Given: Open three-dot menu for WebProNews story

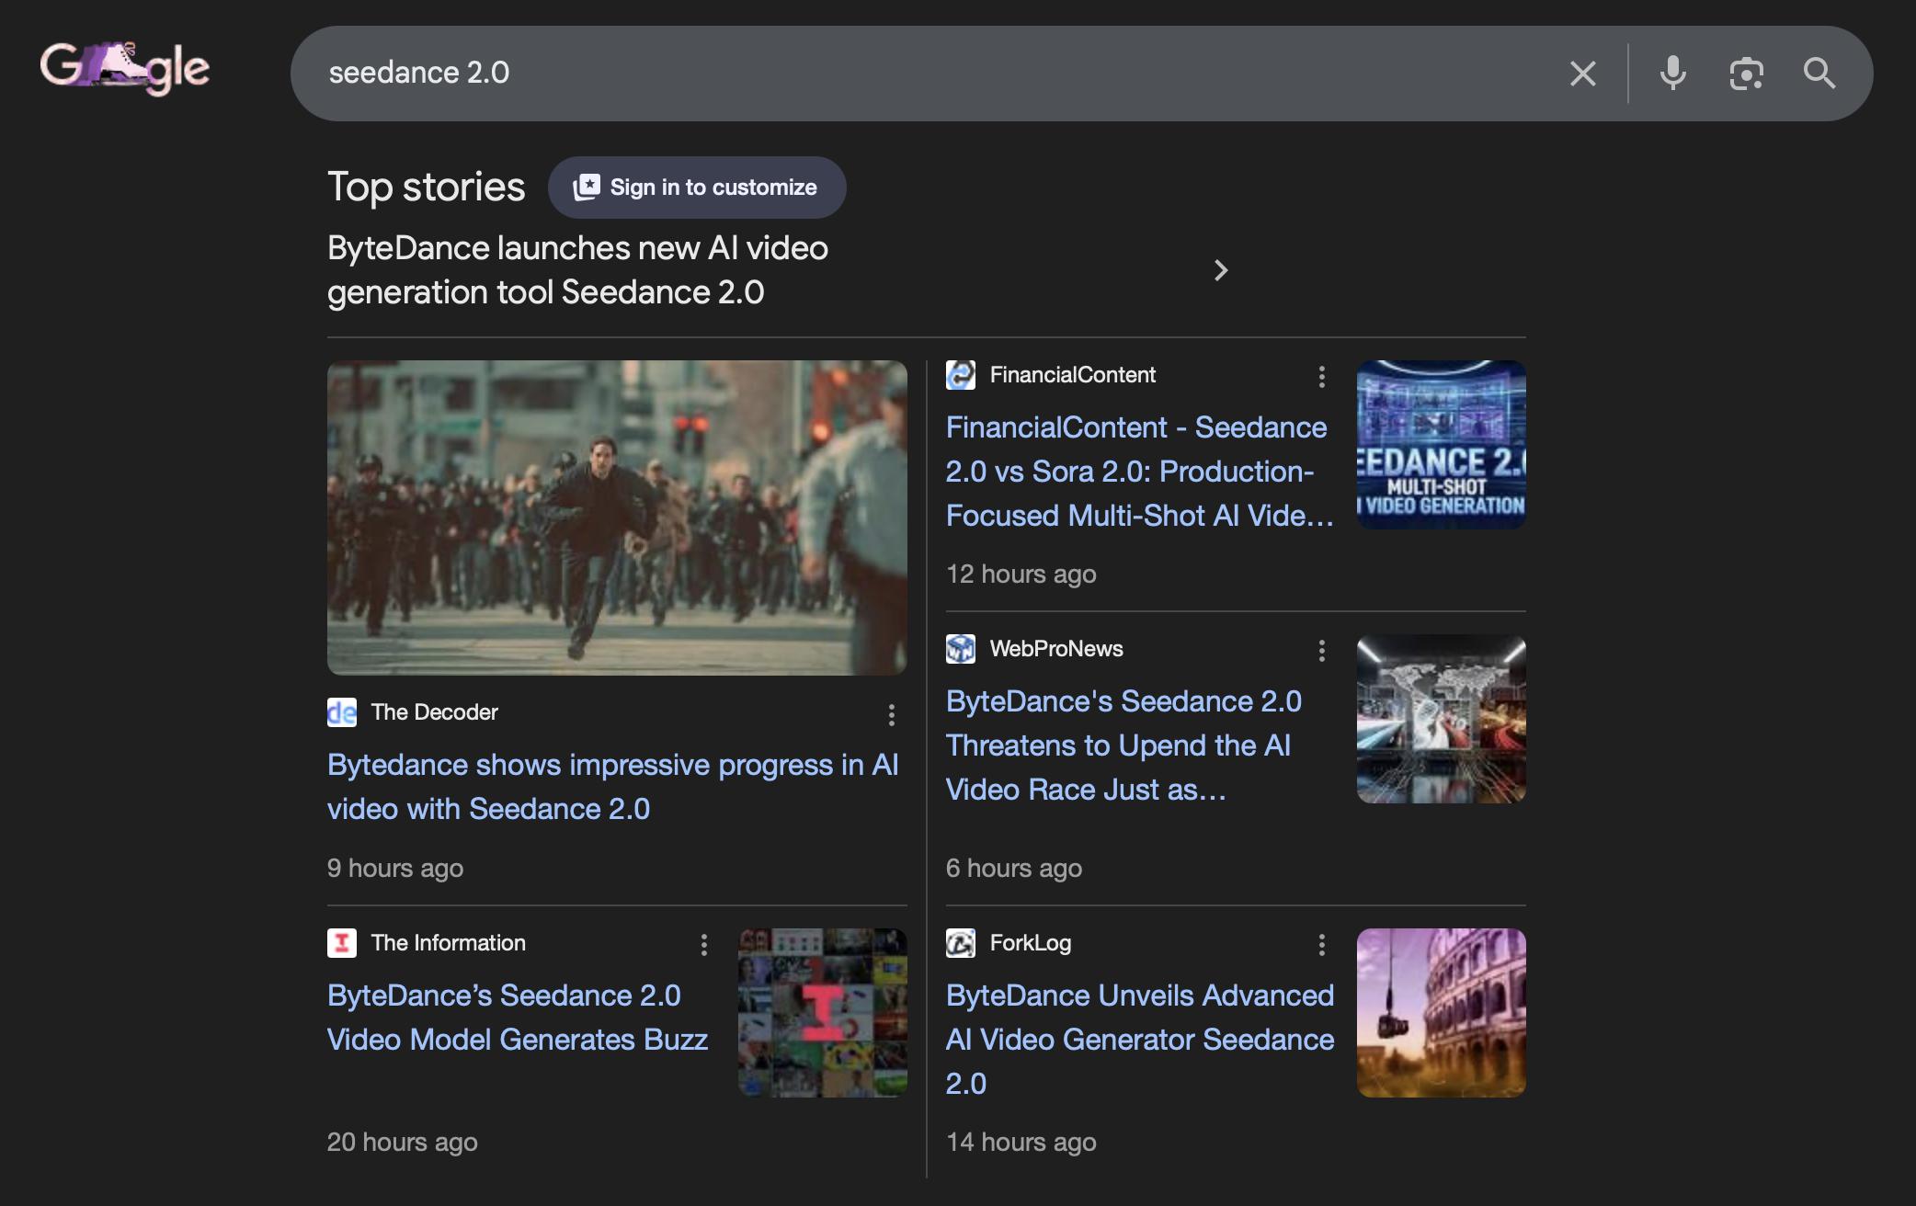Looking at the screenshot, I should click(x=1321, y=651).
